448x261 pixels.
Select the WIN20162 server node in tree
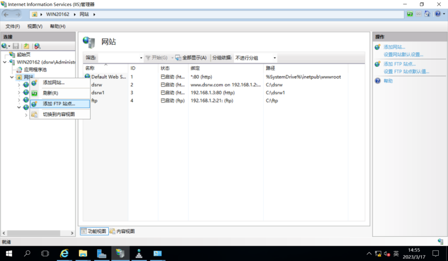[45, 62]
